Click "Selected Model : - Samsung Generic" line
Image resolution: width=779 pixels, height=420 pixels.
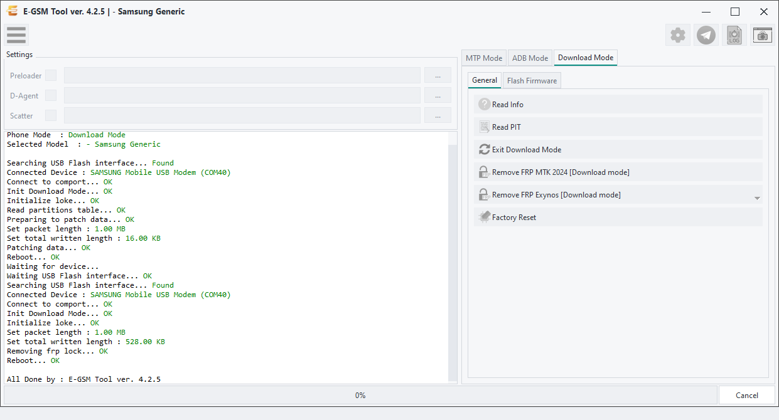(83, 144)
